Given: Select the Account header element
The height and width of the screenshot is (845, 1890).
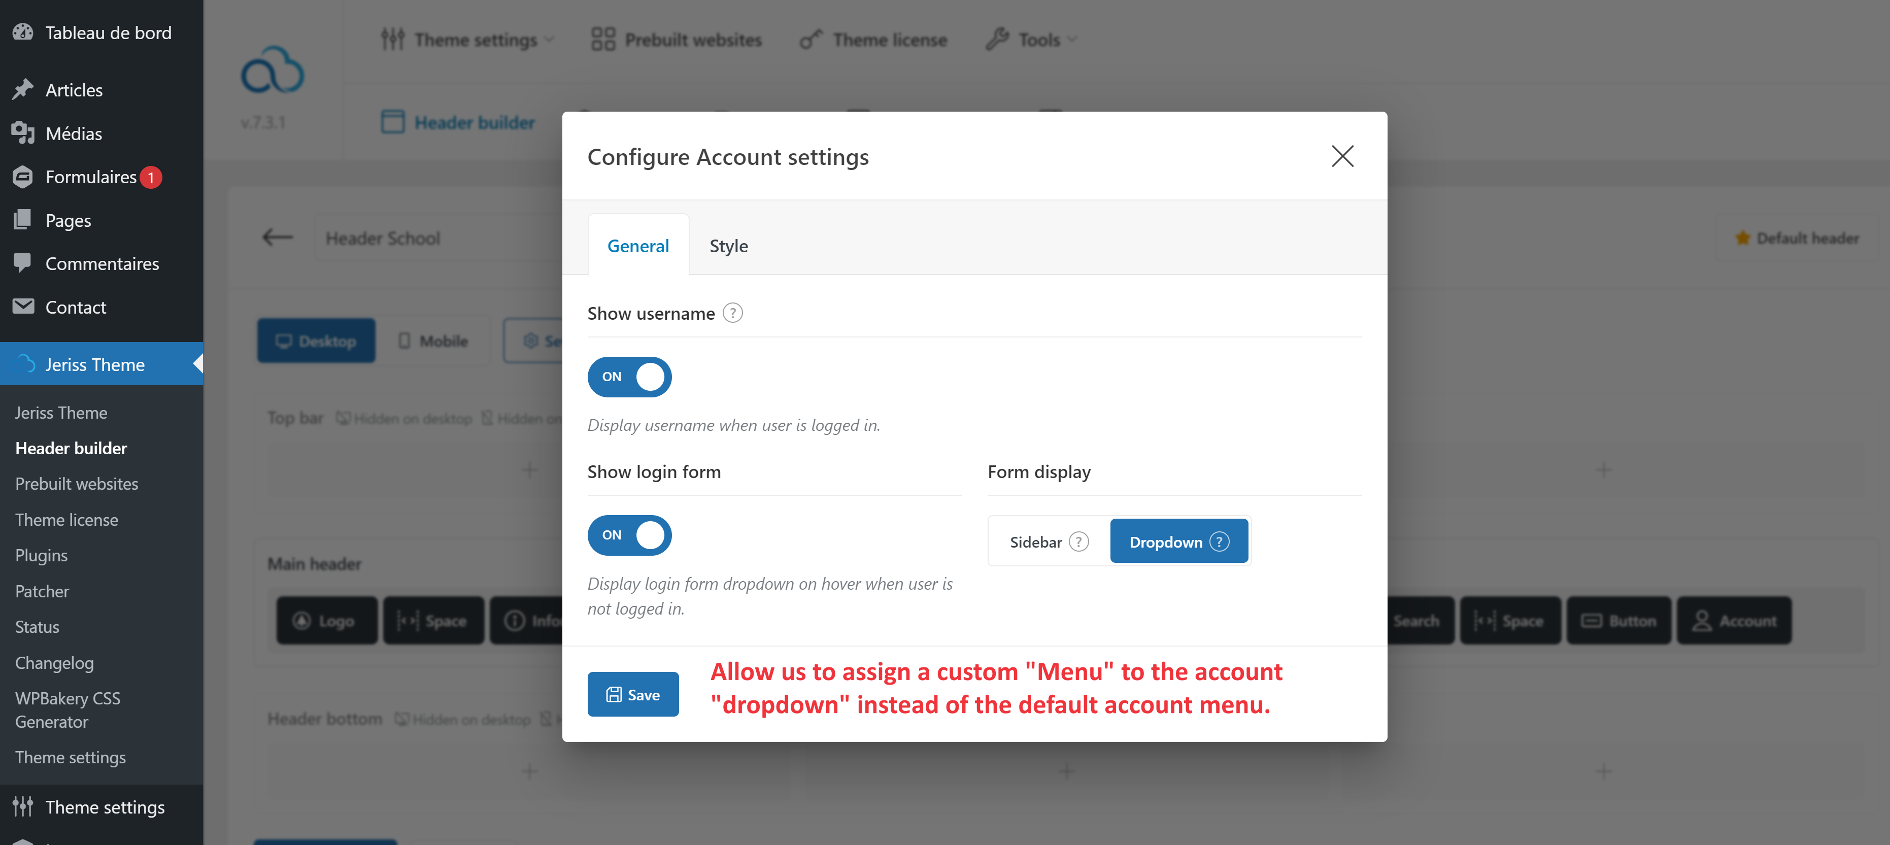Looking at the screenshot, I should [x=1734, y=621].
